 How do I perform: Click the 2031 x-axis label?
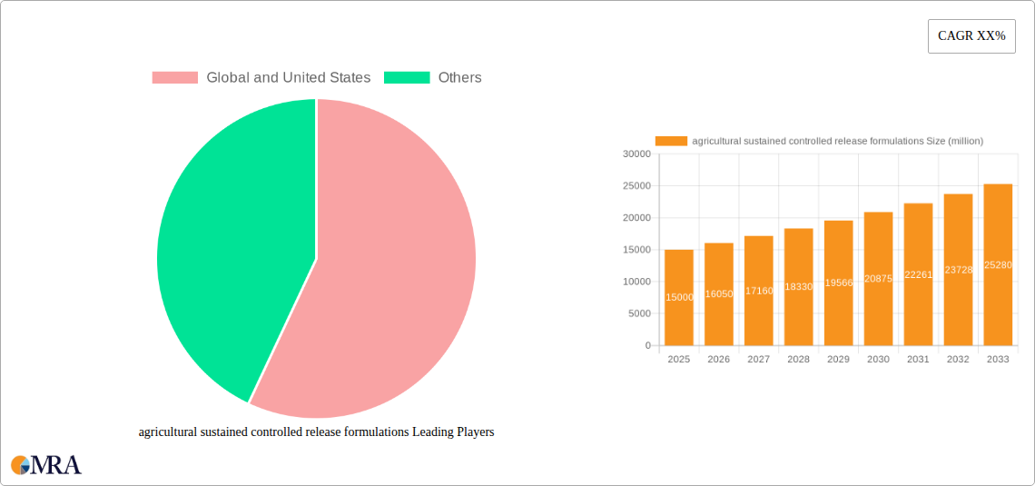pos(918,359)
